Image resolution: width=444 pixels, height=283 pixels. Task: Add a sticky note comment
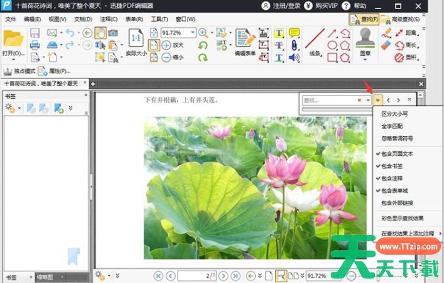pyautogui.click(x=294, y=33)
